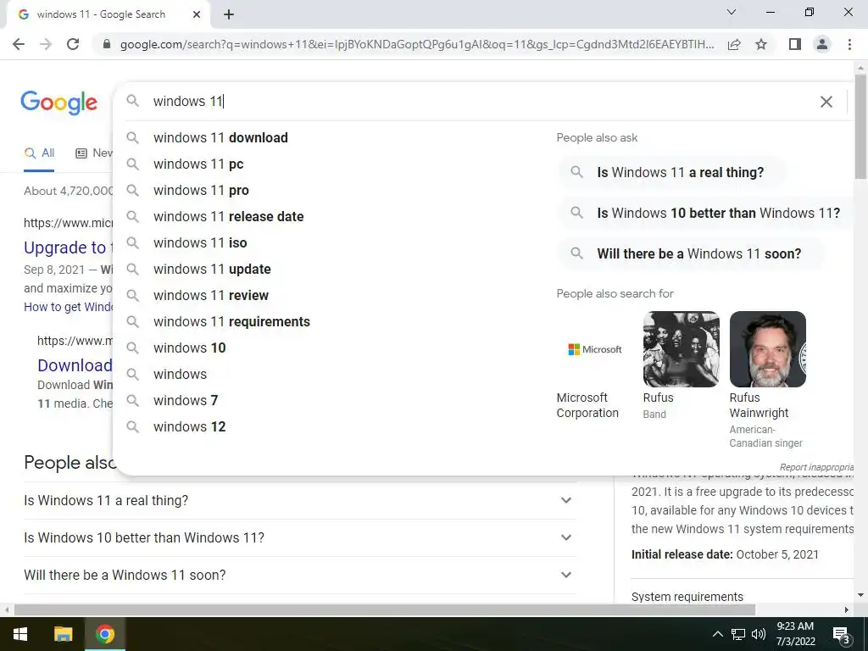Open Microsoft Corporation logo thumbnail
The width and height of the screenshot is (868, 651).
(x=594, y=349)
